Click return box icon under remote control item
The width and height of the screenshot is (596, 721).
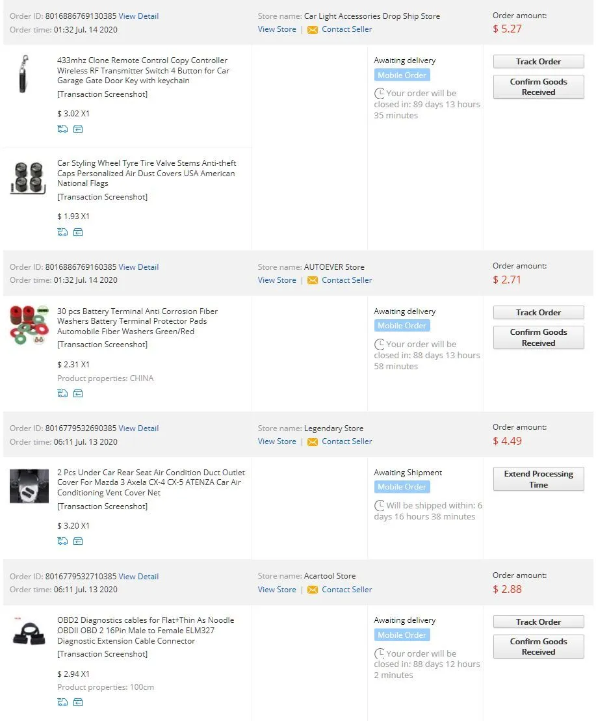tap(78, 129)
